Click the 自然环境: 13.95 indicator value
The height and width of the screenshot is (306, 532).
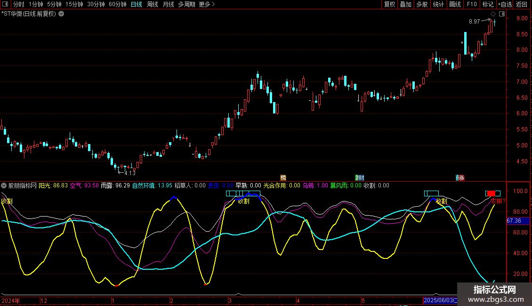[x=153, y=185]
